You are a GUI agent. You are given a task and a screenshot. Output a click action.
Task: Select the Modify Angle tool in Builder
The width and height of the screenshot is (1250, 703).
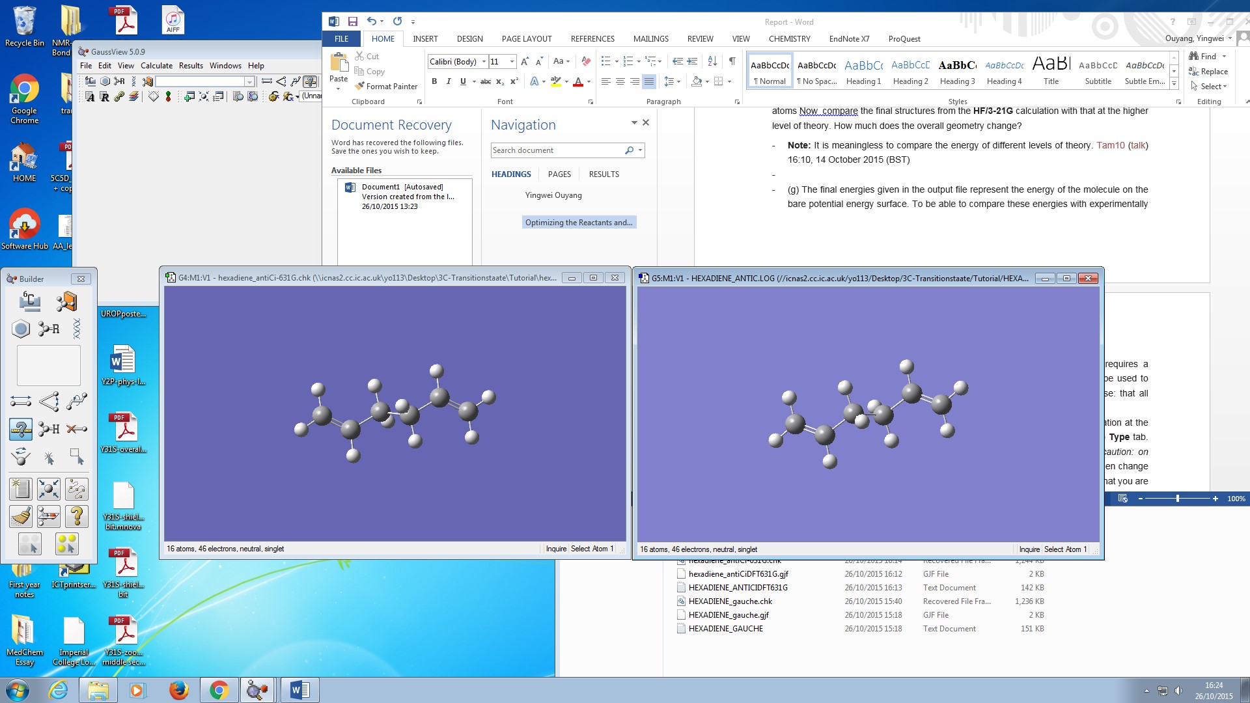pyautogui.click(x=49, y=401)
